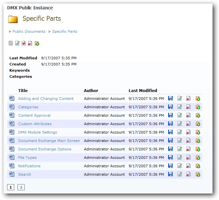Viewport: 219px width, 200px height.
Task: Click the Title column header
Action: point(23,90)
